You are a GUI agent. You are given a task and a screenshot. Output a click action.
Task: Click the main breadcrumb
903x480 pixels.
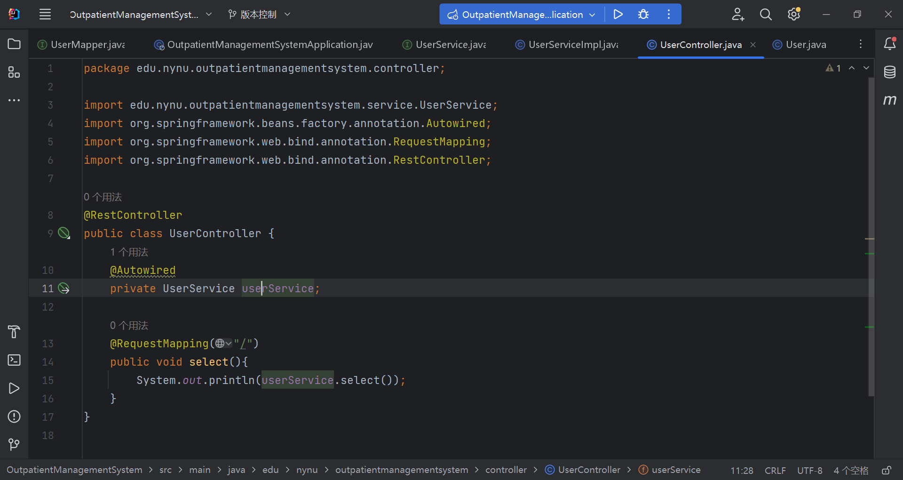200,470
